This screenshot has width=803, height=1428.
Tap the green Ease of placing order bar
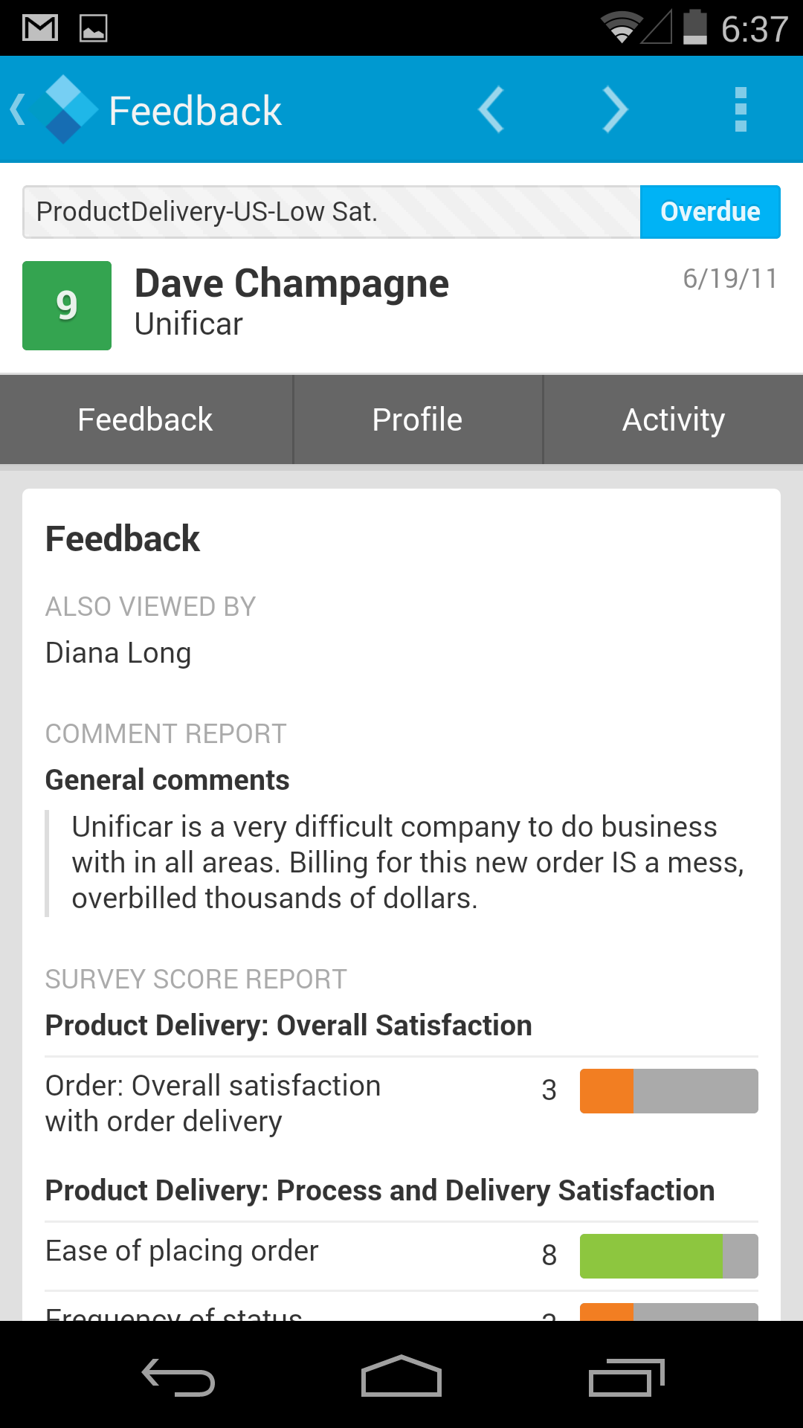click(x=668, y=1255)
